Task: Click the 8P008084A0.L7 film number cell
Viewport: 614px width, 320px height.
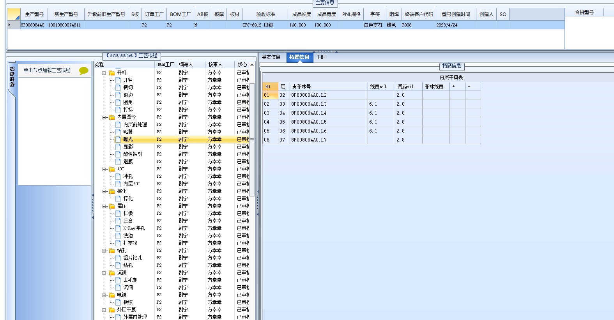Action: (x=329, y=140)
